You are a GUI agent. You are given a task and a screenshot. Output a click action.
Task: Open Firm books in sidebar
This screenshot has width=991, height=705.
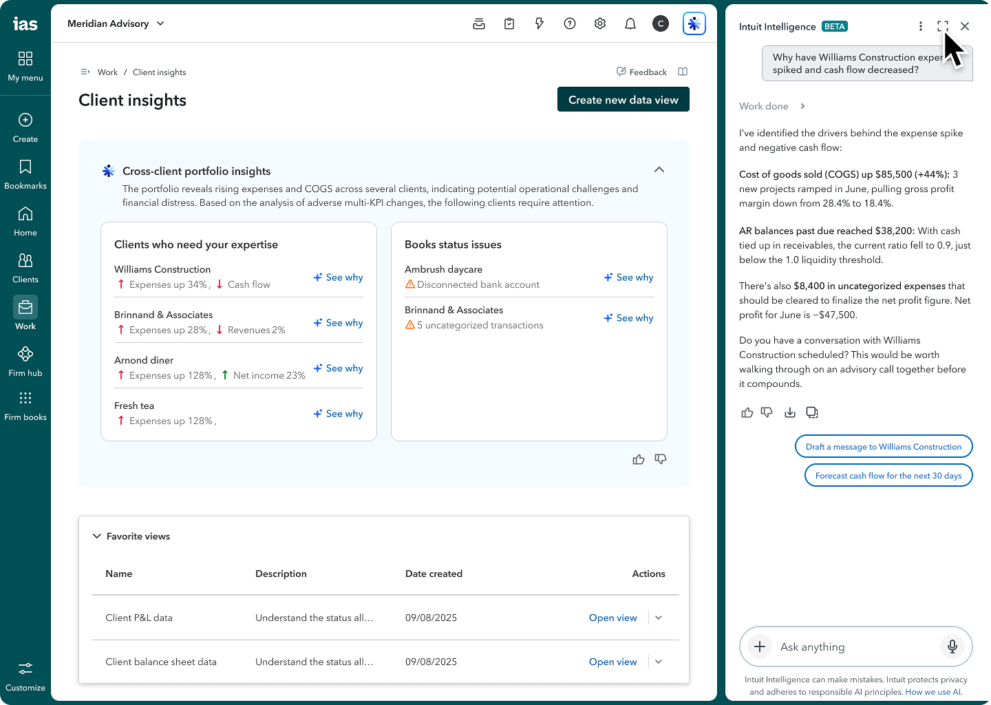[25, 406]
